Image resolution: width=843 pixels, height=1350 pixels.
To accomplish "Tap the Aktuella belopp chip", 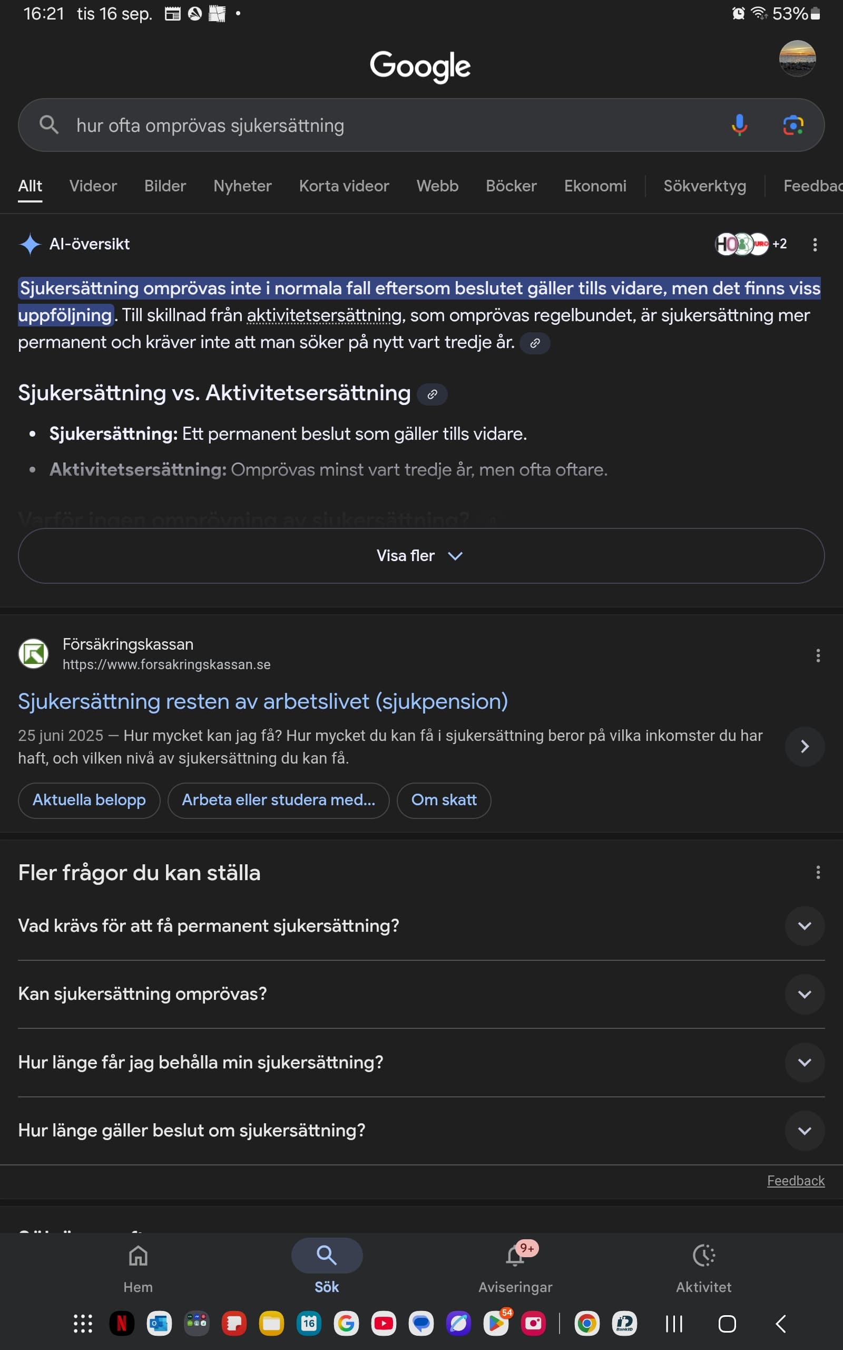I will pos(89,800).
